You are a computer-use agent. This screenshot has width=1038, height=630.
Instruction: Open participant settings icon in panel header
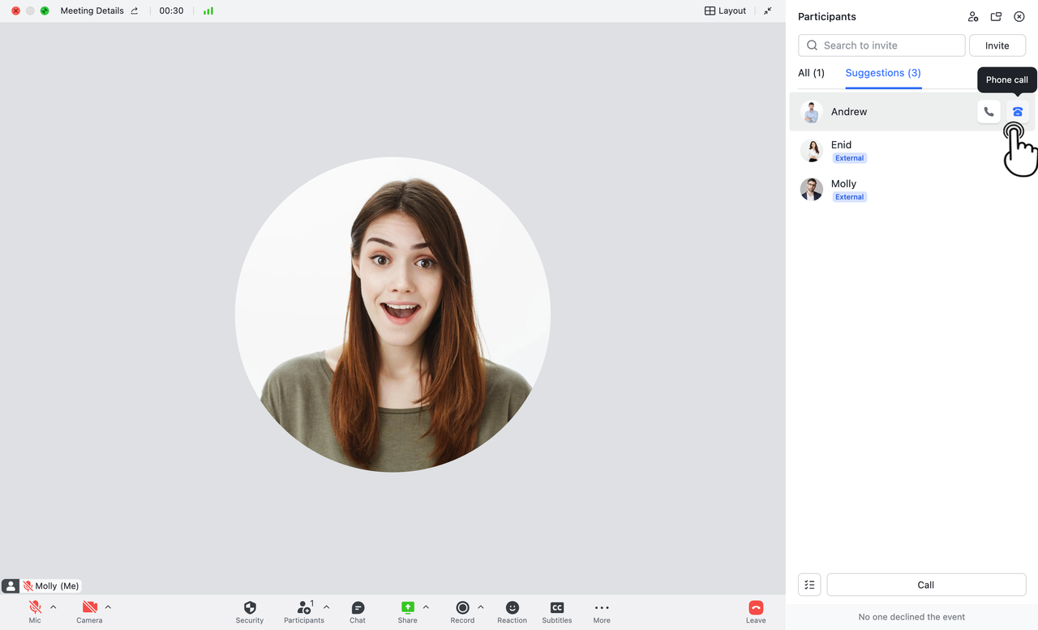[973, 16]
